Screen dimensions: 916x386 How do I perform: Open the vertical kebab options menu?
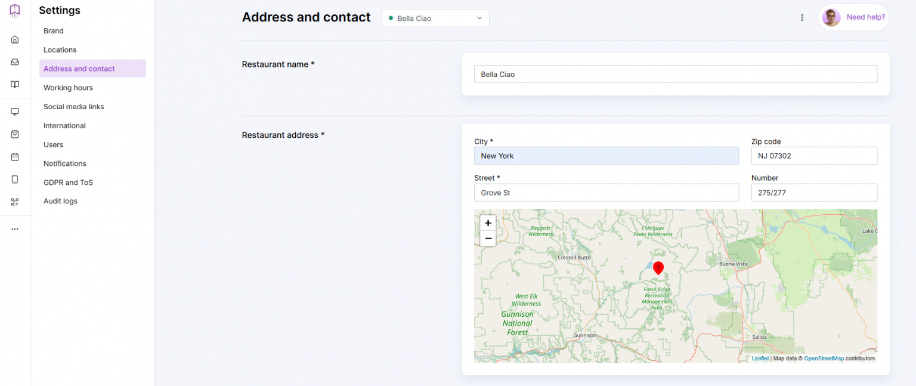[802, 18]
